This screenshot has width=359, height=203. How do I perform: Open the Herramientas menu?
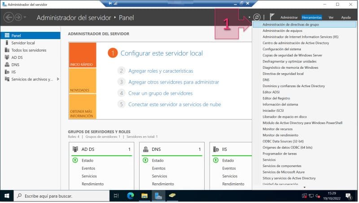pyautogui.click(x=311, y=18)
